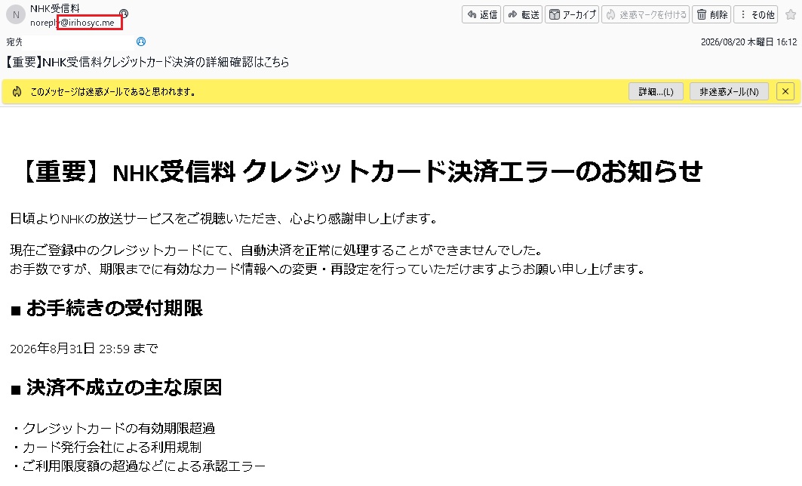Click the deadline 2026年8月31日 23:59 まで
This screenshot has width=802, height=486.
[x=84, y=349]
